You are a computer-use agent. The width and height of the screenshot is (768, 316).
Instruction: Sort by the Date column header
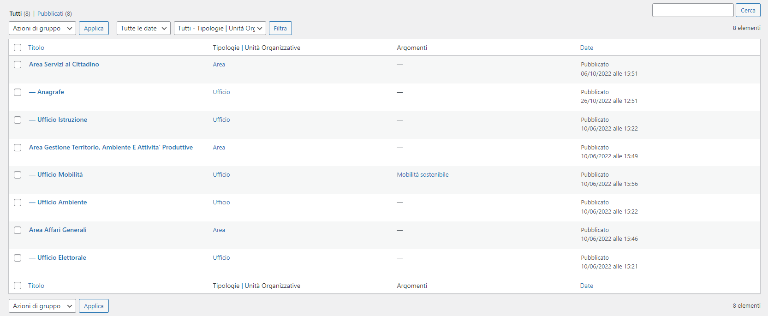(x=586, y=48)
